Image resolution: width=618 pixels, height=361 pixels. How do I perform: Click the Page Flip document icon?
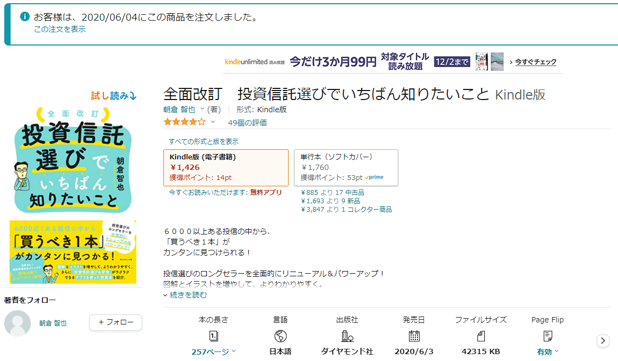(547, 336)
